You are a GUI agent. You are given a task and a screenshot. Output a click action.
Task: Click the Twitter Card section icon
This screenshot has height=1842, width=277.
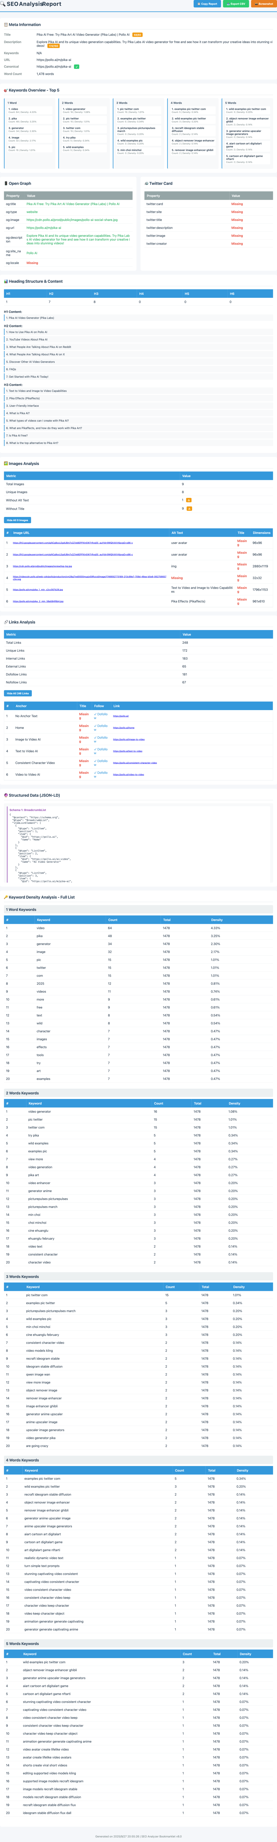(146, 183)
